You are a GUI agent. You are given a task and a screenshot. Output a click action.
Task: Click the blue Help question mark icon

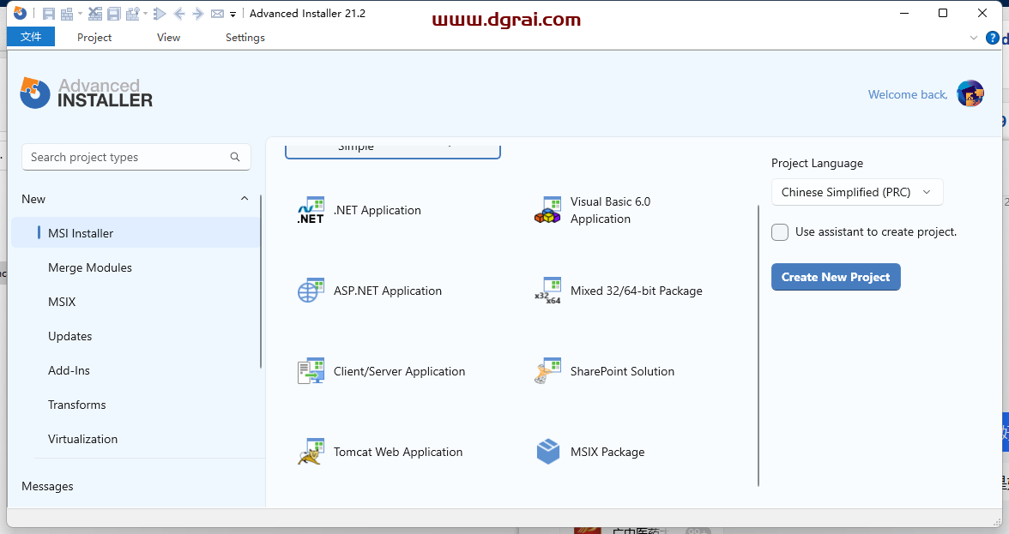(993, 38)
